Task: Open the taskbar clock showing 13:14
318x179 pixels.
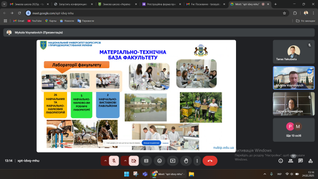Action: [308, 174]
